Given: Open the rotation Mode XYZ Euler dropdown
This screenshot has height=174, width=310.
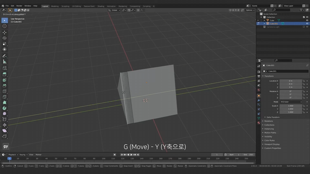Looking at the screenshot, I should 291,102.
